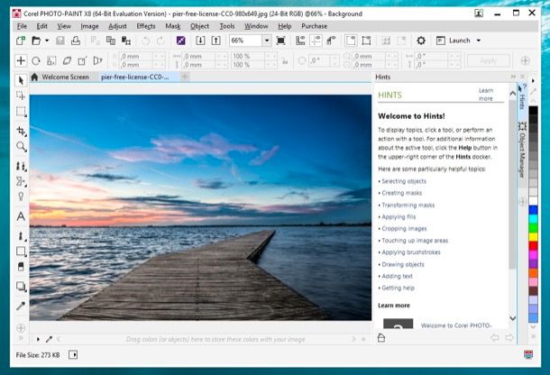This screenshot has width=550, height=375.
Task: Click the Export icon
Action: [x=215, y=41]
